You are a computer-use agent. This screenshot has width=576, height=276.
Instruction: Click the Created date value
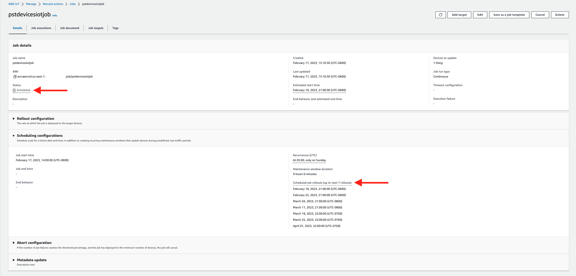(x=319, y=63)
